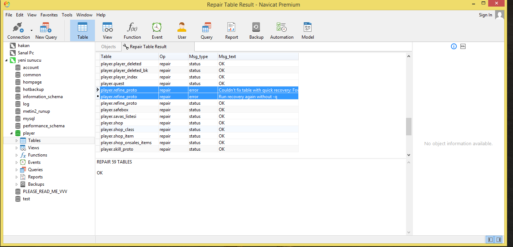Open the Function toolbar icon
This screenshot has height=247, width=513.
132,28
